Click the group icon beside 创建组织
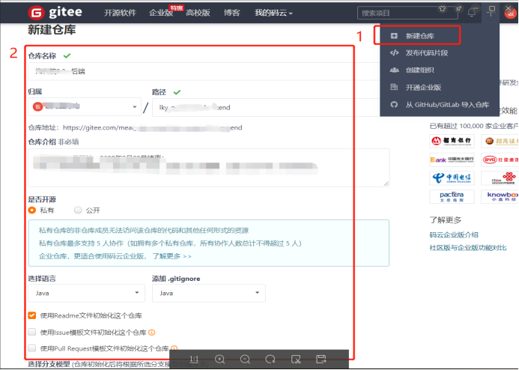Viewport: 519px width, 370px height. (x=394, y=70)
